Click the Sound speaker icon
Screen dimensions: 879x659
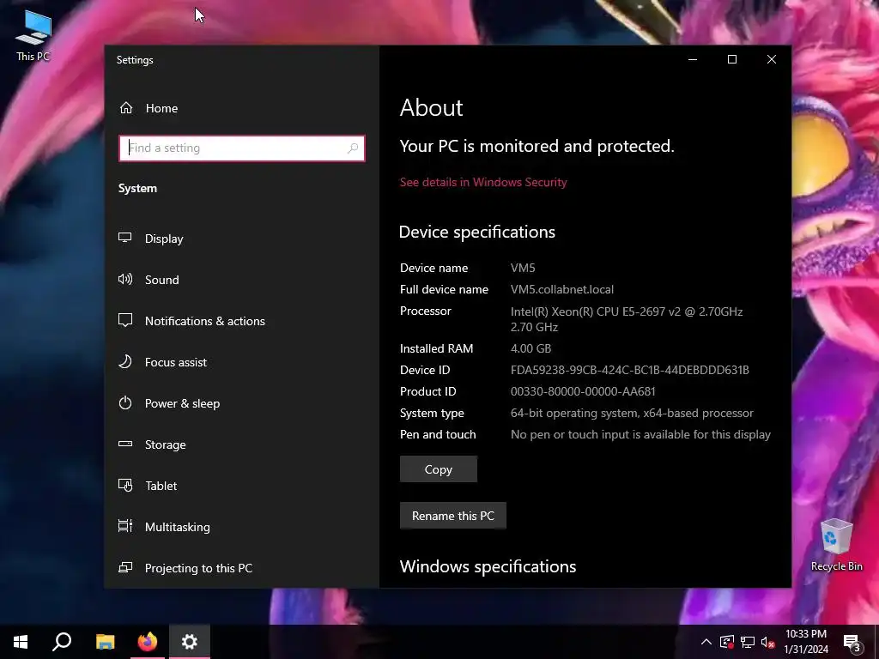[125, 279]
